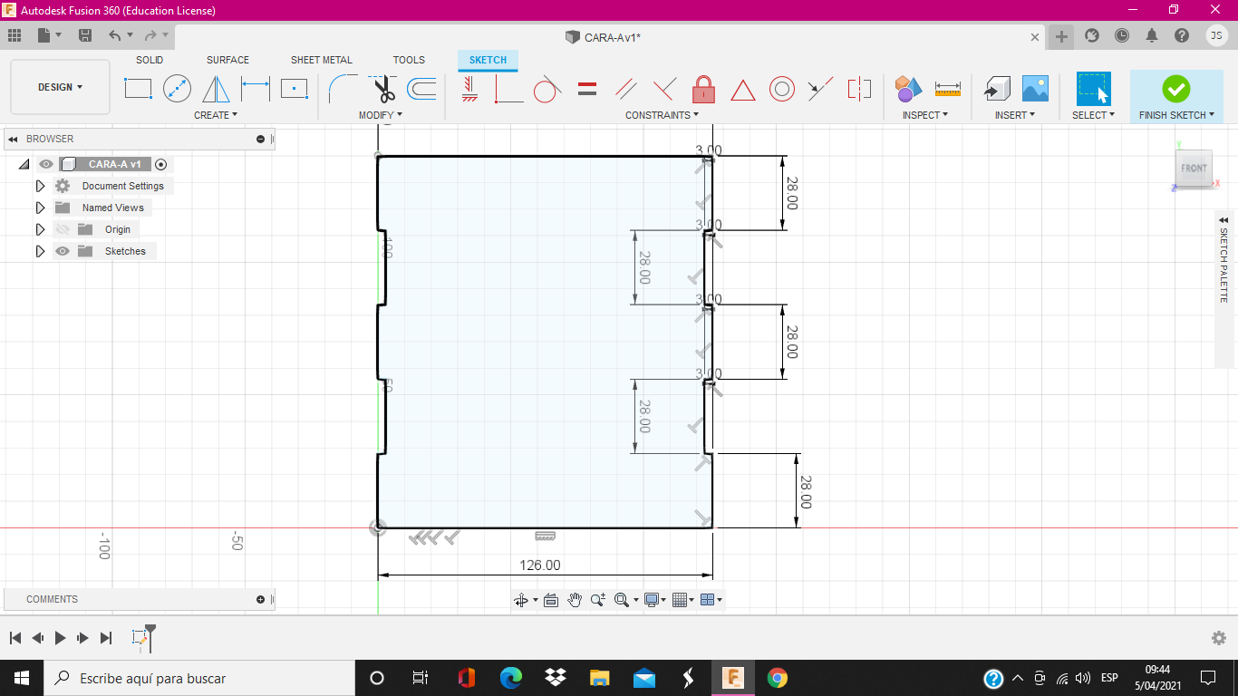Image resolution: width=1238 pixels, height=696 pixels.
Task: Open the Grid and Snaps settings
Action: [683, 600]
